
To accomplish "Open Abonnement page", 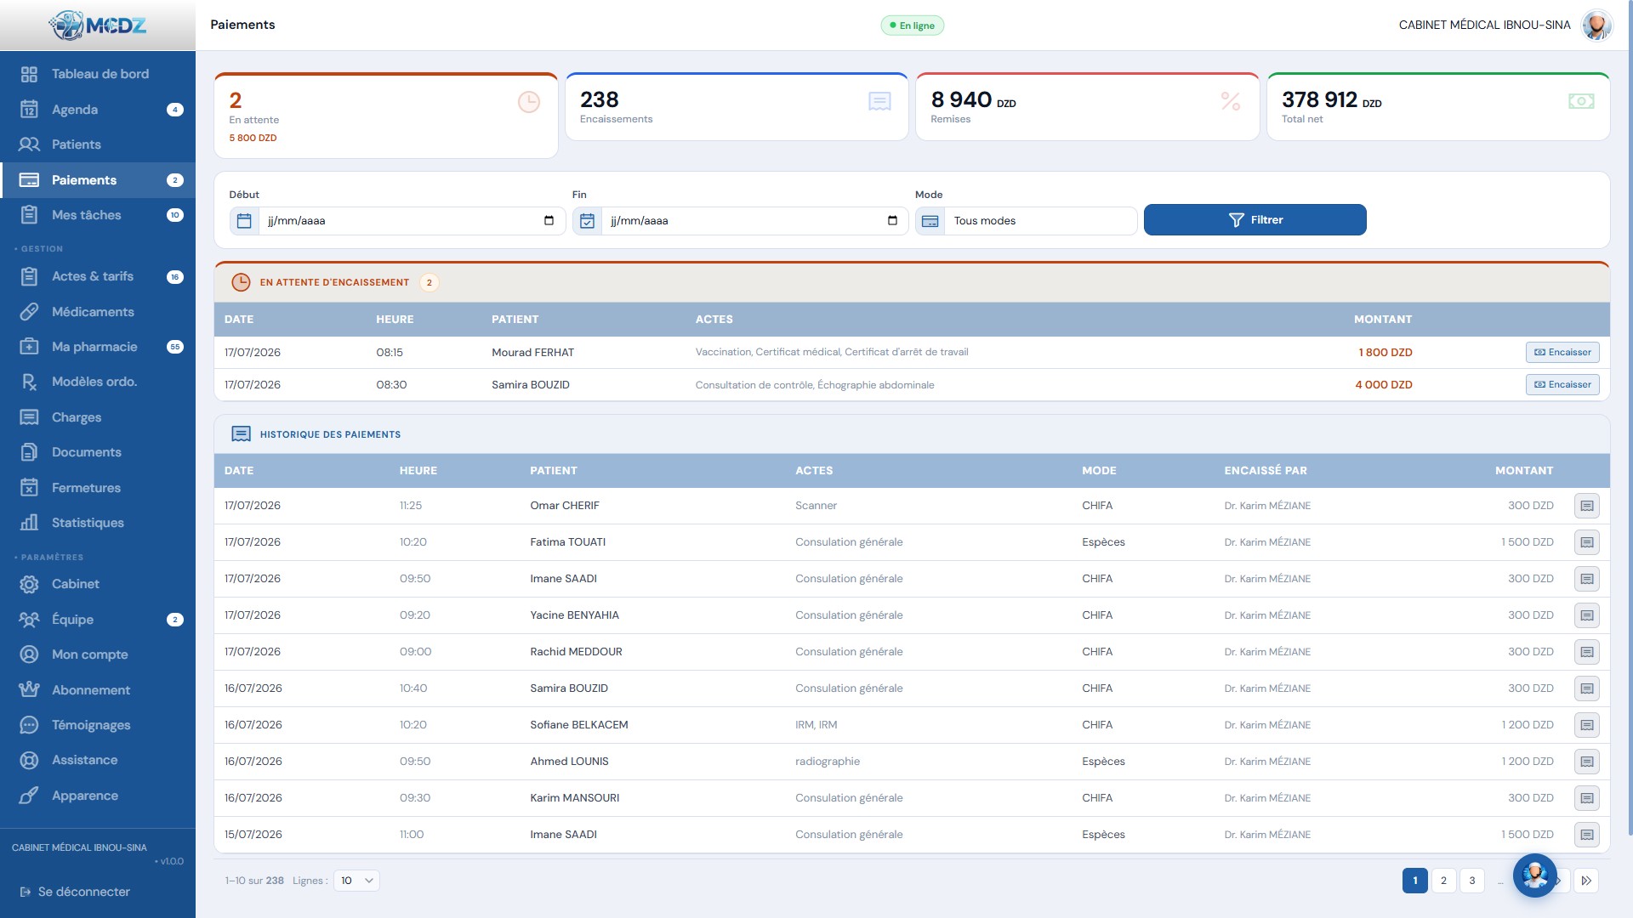I will [98, 690].
